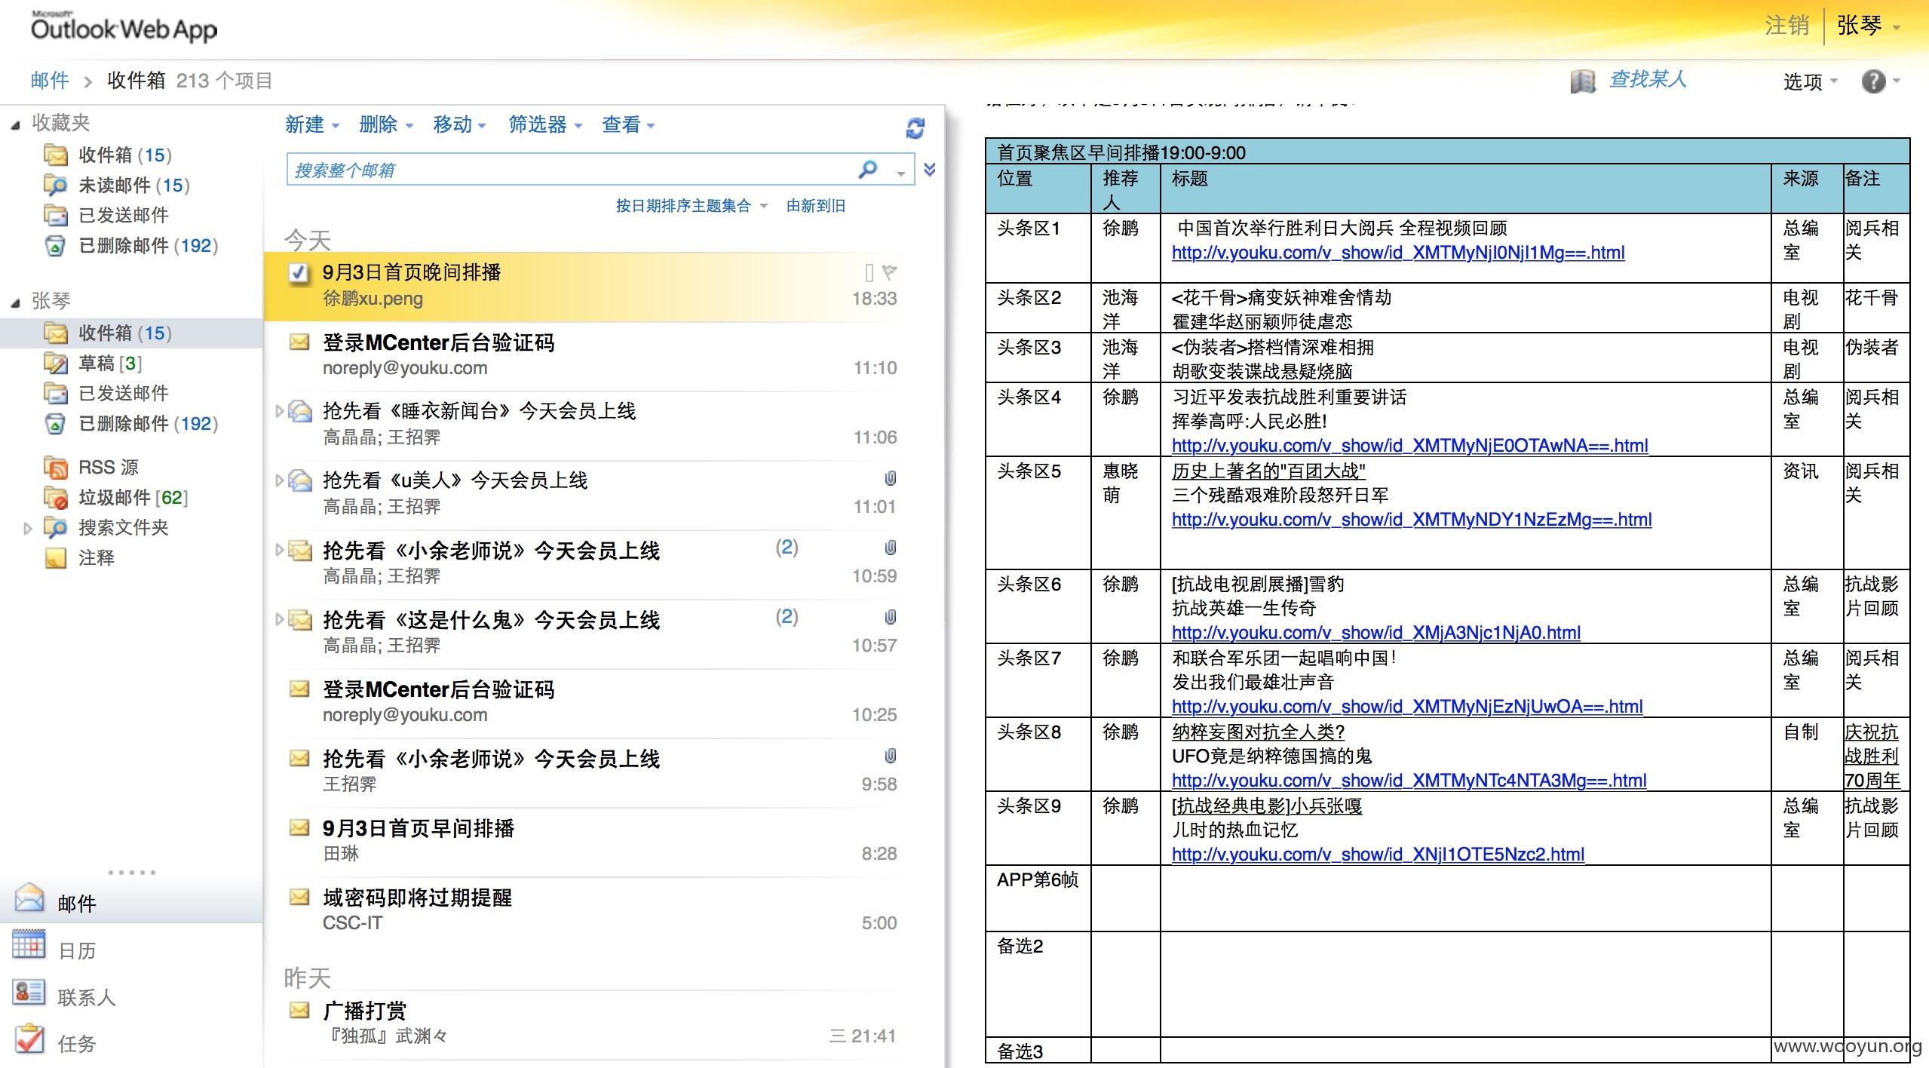Click category box icon on 9月3日首页晚间排播
1929x1068 pixels.
[x=869, y=272]
